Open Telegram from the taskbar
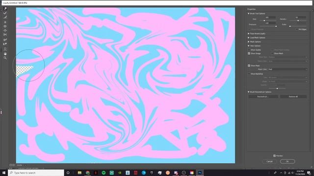The image size is (314, 176). click(144, 173)
